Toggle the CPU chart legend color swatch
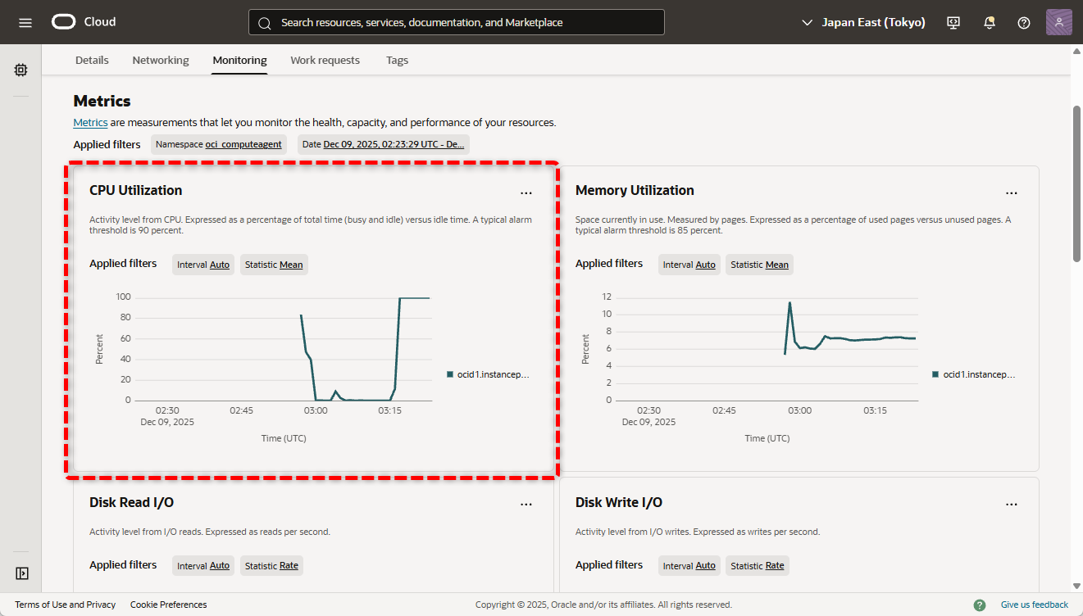 click(x=450, y=374)
